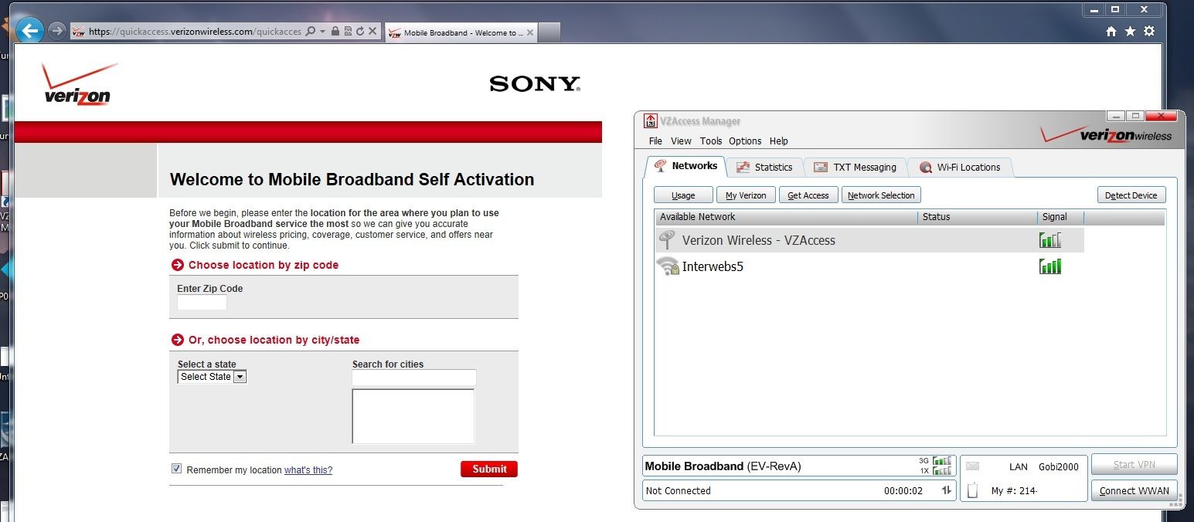Image resolution: width=1194 pixels, height=522 pixels.
Task: Open a new blank browser tab
Action: (549, 32)
